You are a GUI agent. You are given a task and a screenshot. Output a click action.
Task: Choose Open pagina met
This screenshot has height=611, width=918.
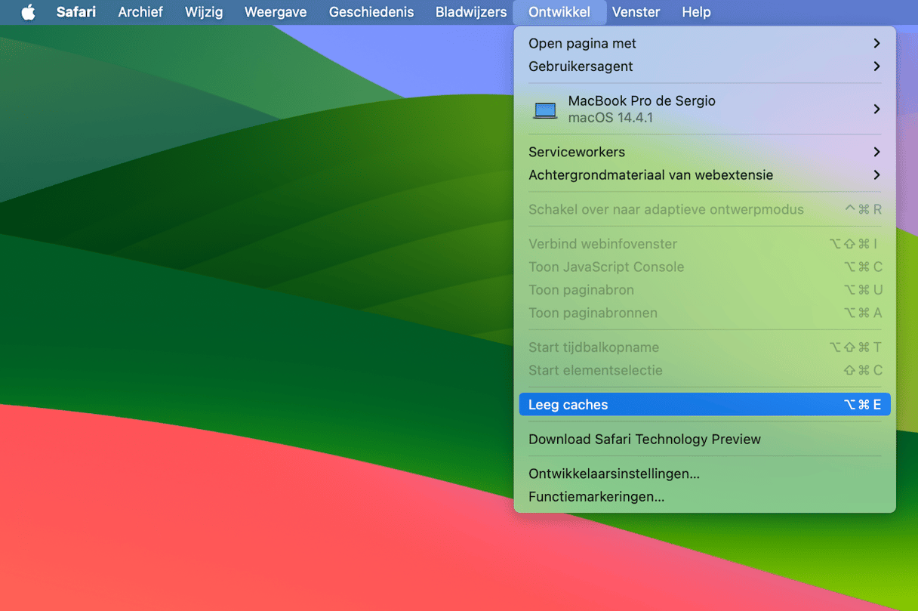coord(704,44)
